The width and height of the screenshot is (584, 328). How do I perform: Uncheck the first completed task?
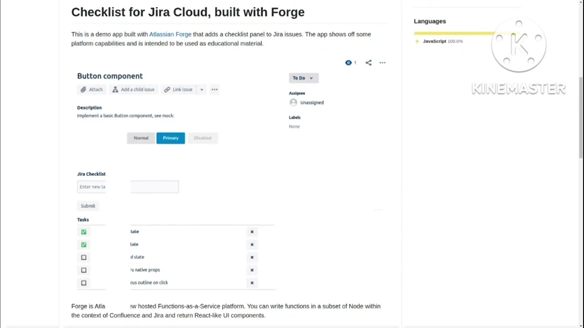coord(83,232)
